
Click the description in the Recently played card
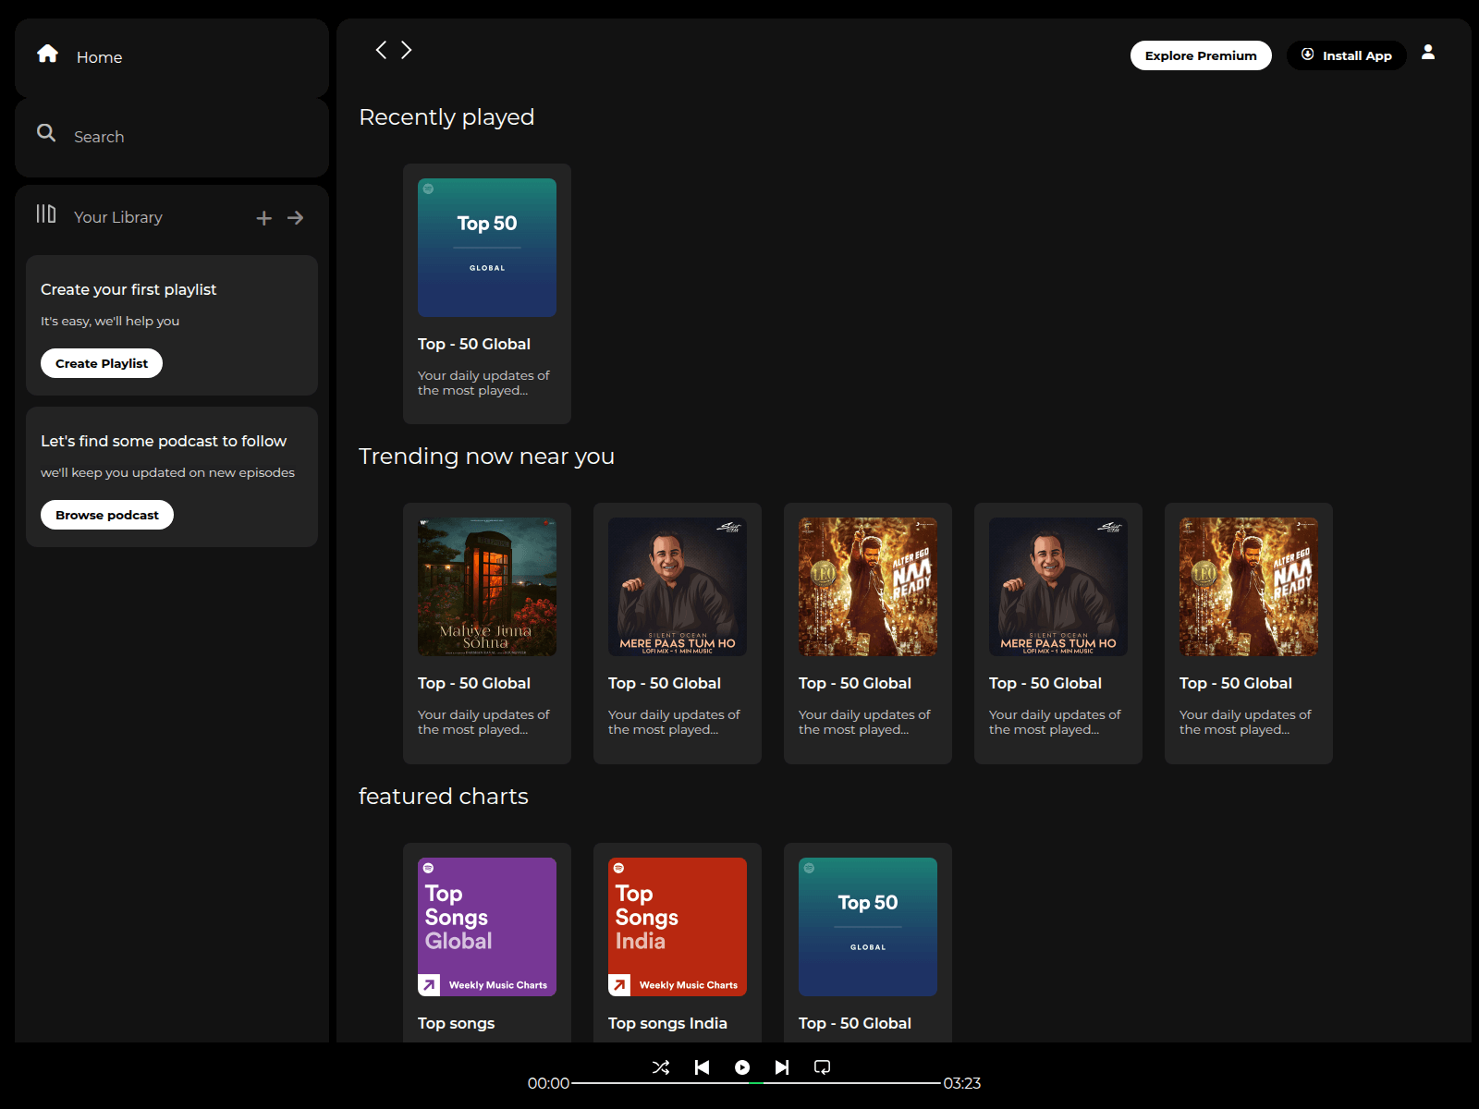click(483, 383)
